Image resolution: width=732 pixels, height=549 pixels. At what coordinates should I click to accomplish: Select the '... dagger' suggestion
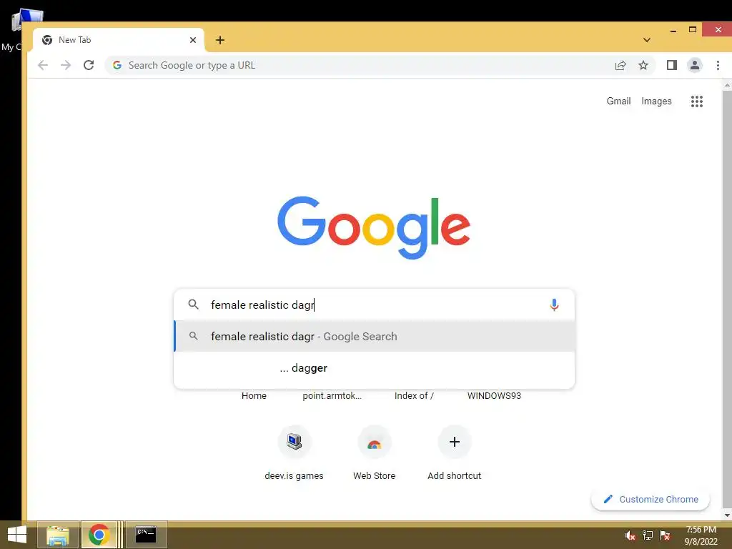tap(374, 368)
